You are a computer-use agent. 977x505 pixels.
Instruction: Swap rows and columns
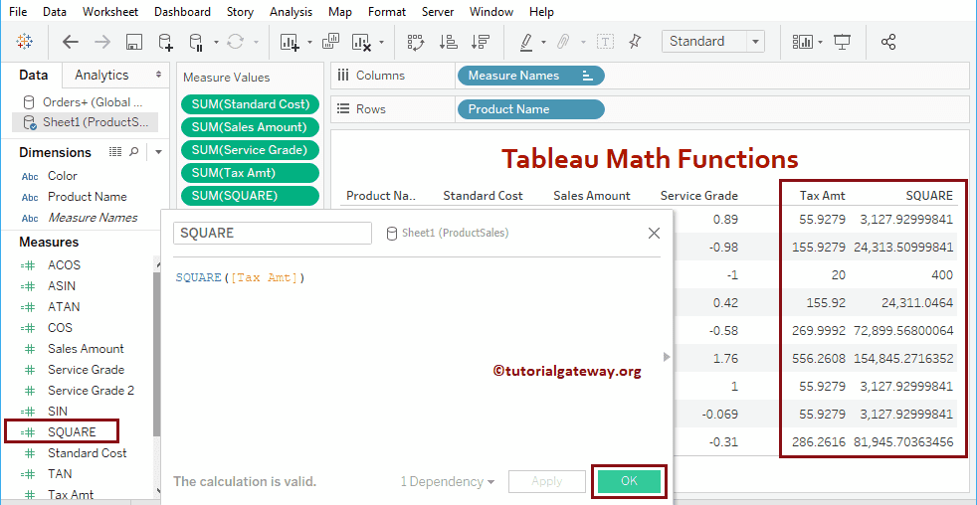click(416, 42)
